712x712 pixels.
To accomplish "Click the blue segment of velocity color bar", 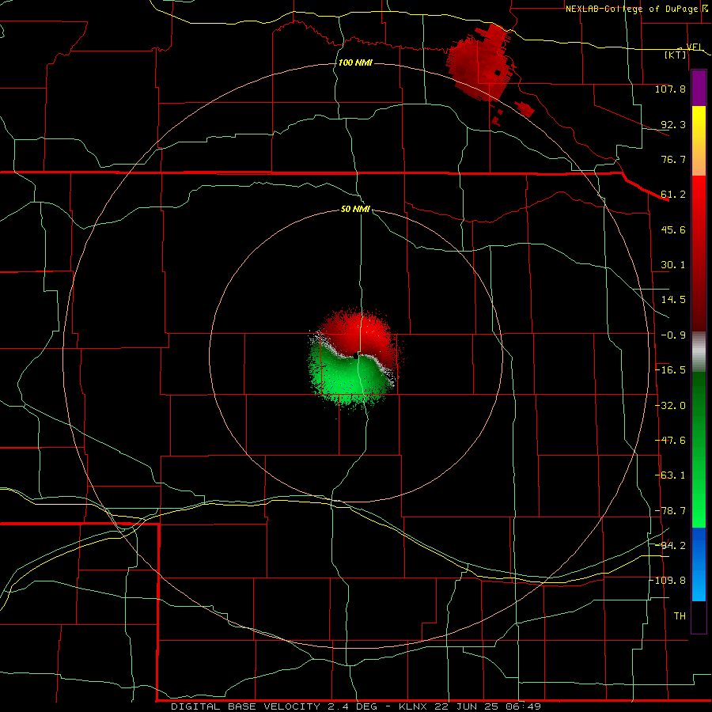I will click(699, 564).
